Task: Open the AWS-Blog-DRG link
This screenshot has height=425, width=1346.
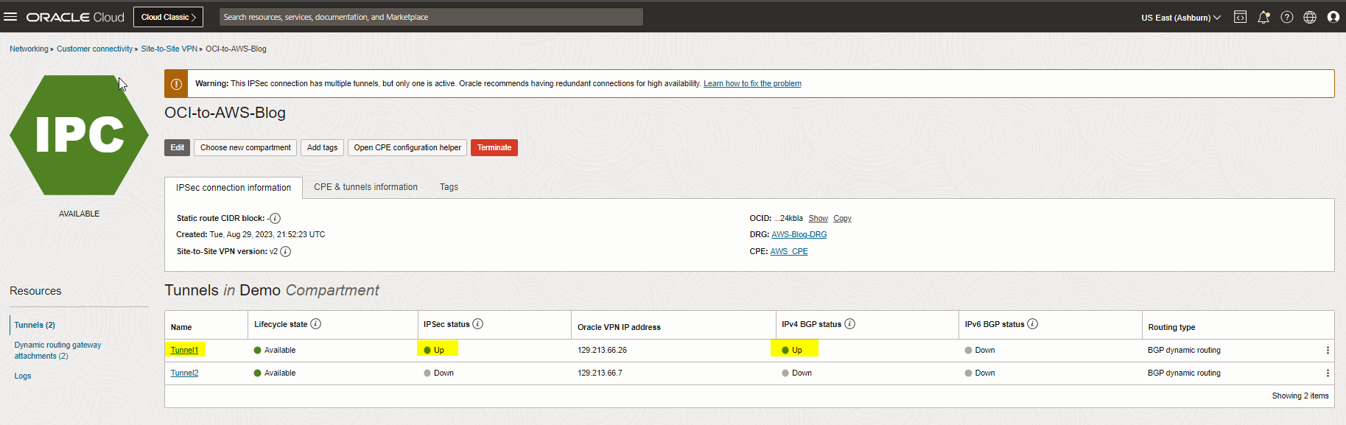Action: point(799,235)
